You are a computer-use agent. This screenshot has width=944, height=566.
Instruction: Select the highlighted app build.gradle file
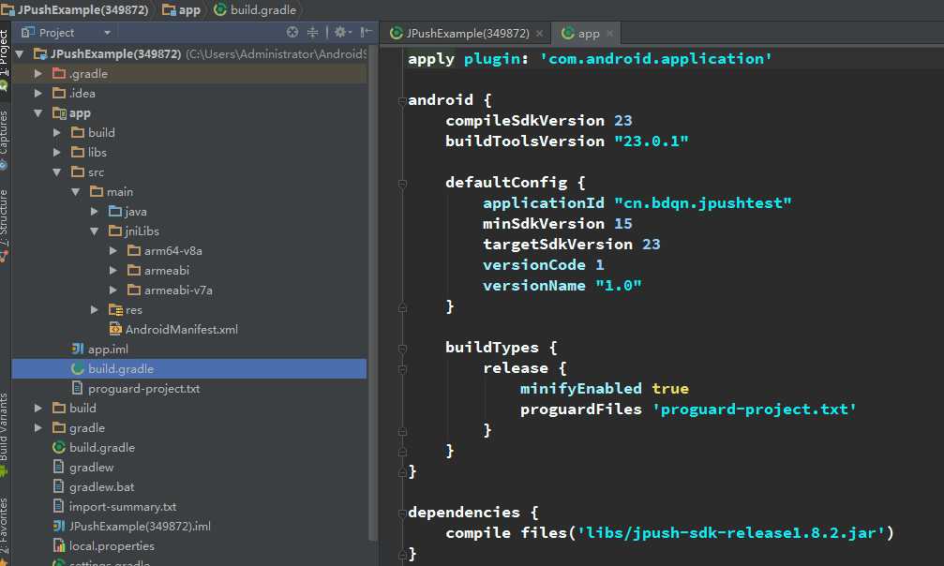(x=189, y=368)
